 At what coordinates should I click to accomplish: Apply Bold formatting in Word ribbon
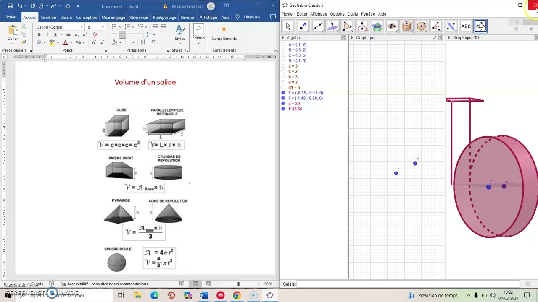[39, 35]
